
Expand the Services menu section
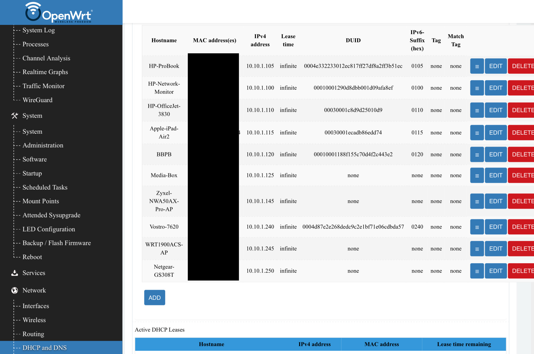pyautogui.click(x=34, y=273)
